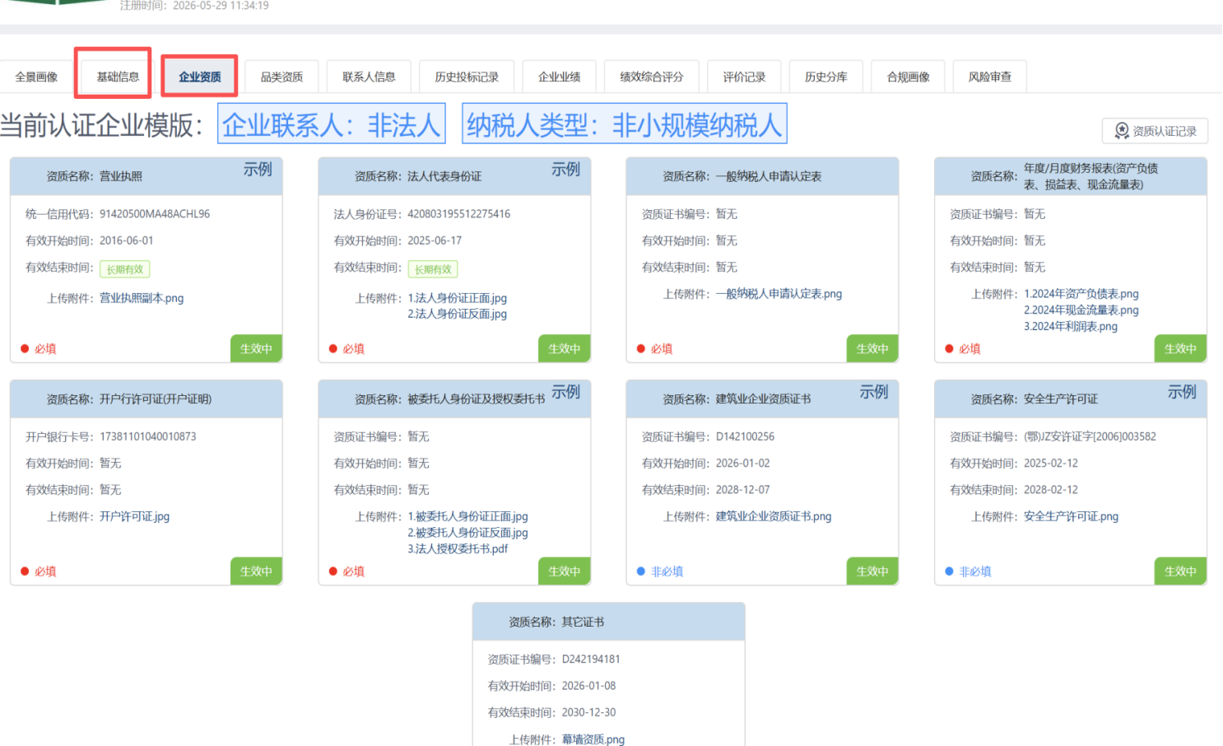Image resolution: width=1223 pixels, height=746 pixels.
Task: Open the 全景画像 tab
Action: 36,77
